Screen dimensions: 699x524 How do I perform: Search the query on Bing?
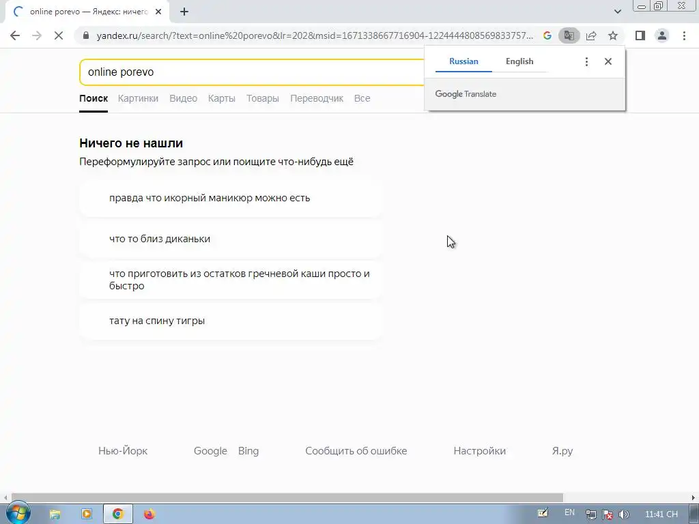(x=248, y=451)
